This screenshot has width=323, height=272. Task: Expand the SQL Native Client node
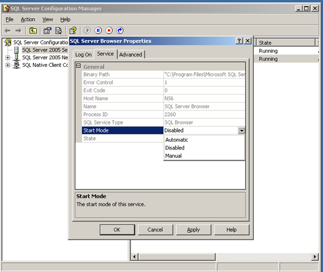click(8, 65)
